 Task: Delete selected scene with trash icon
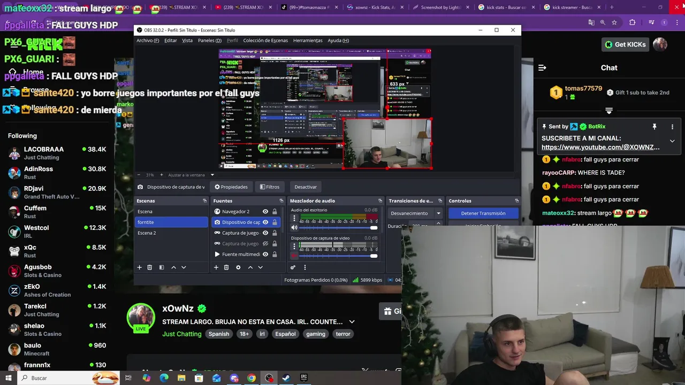(150, 267)
